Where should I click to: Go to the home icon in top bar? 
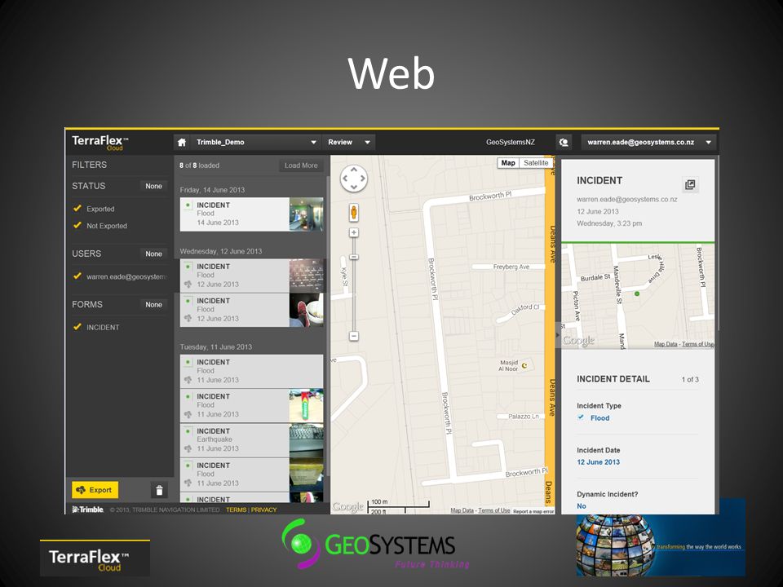pos(182,142)
